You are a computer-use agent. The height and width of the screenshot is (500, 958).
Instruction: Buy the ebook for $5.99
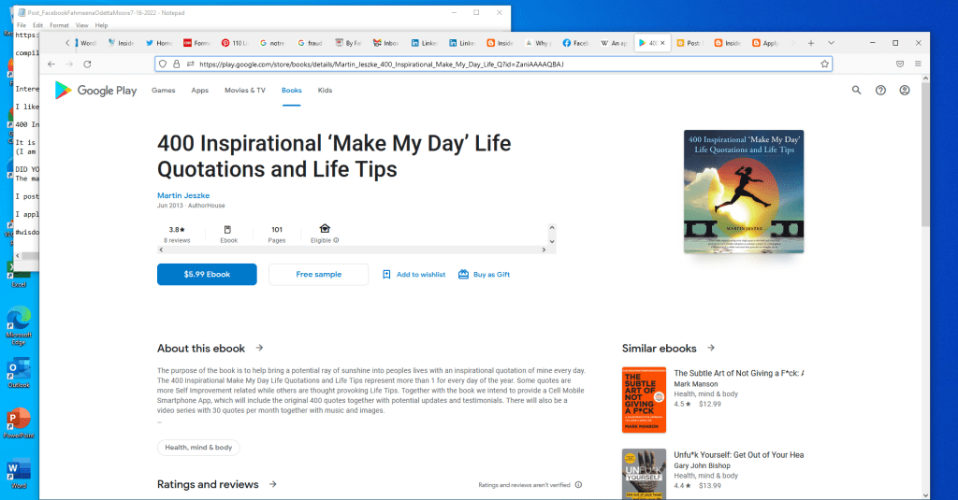207,274
